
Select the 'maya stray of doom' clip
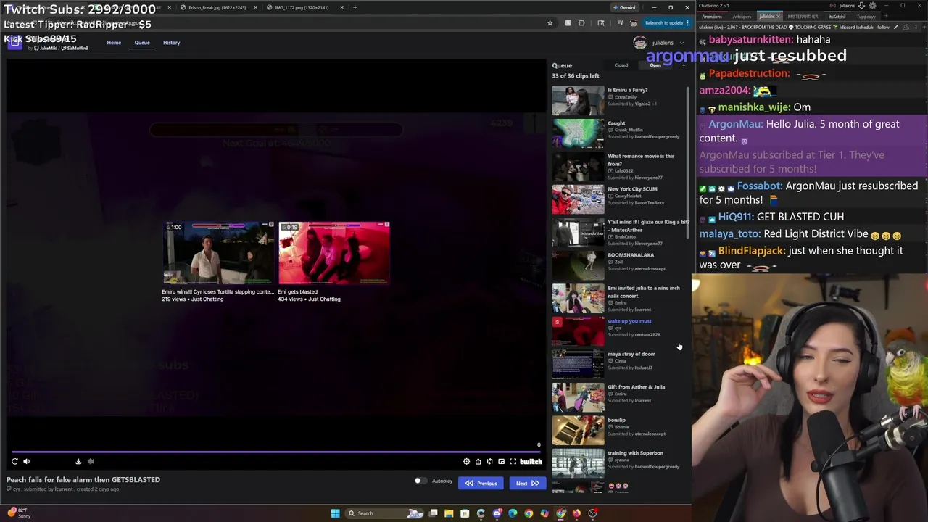click(620, 364)
